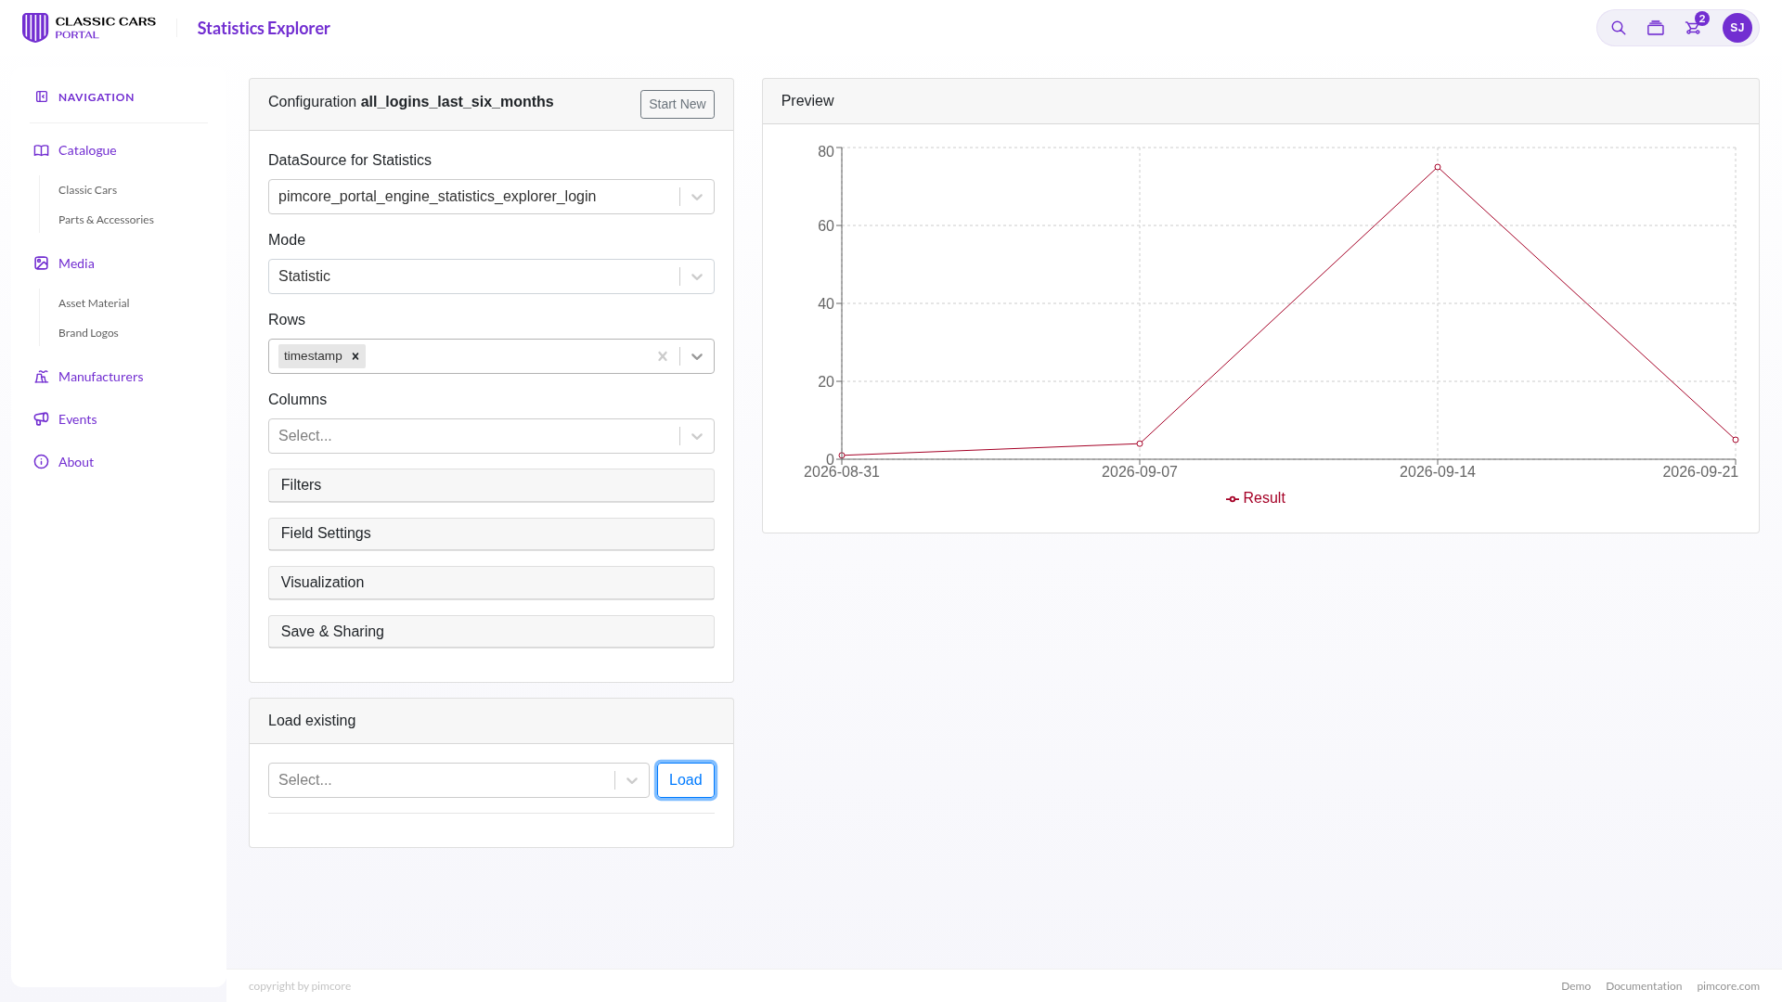The image size is (1782, 1002).
Task: Click the 2026-09-07 chart data point
Action: (x=1140, y=443)
